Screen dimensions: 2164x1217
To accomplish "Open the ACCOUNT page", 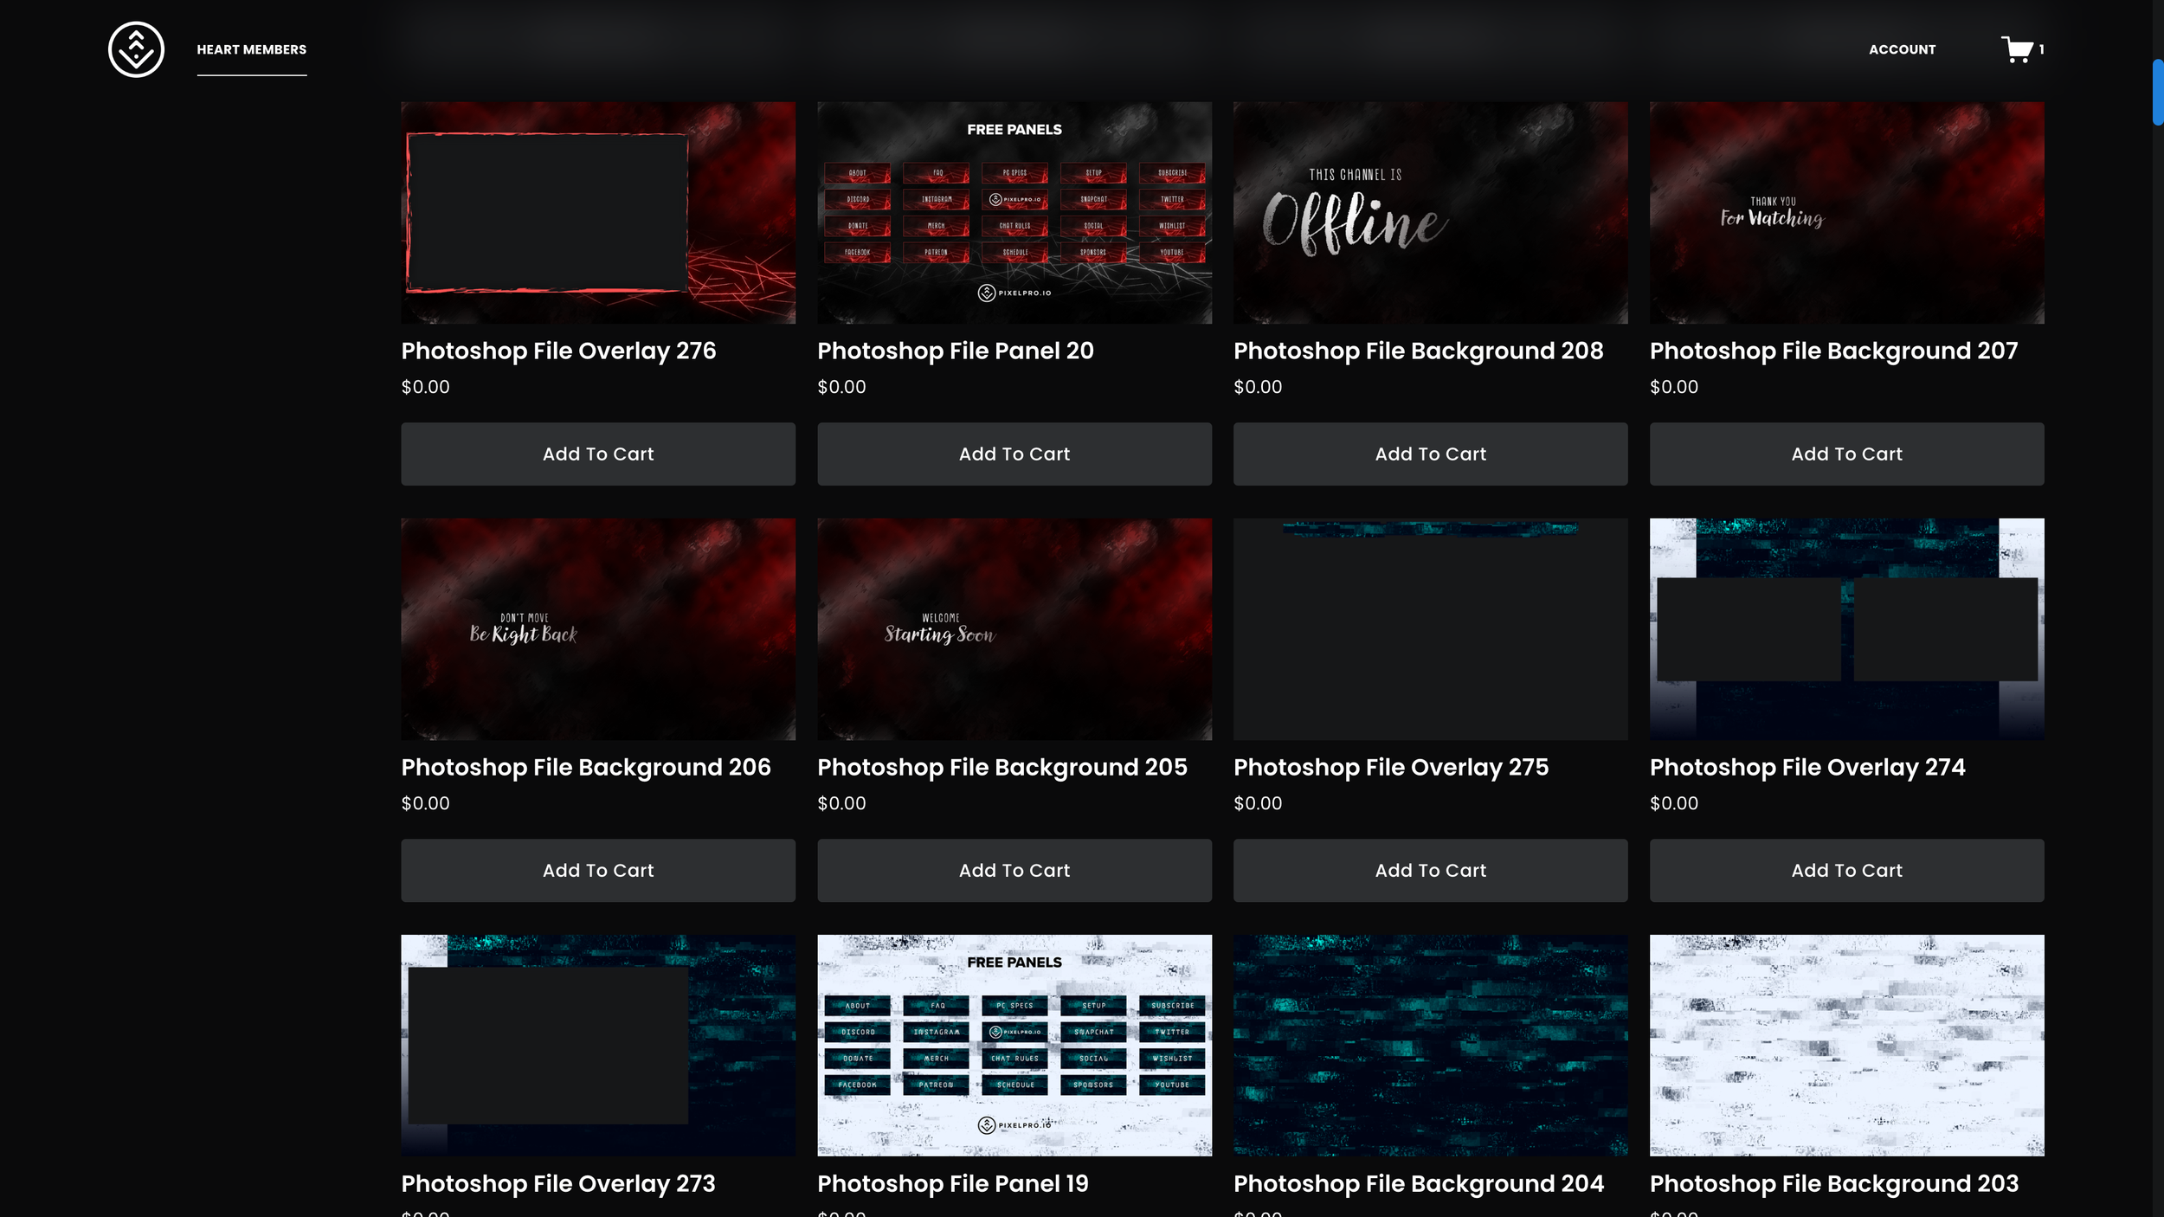I will coord(1903,49).
